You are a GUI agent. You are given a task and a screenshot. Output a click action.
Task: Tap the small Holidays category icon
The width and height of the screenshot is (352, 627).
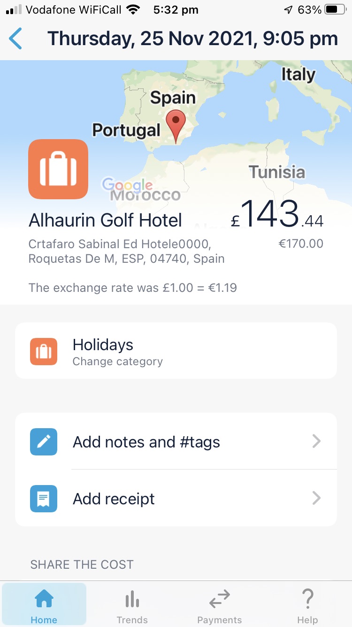tap(44, 352)
